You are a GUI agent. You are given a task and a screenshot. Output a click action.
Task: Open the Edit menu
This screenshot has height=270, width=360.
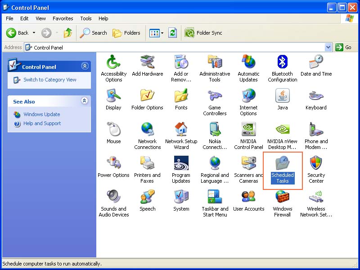coord(24,18)
